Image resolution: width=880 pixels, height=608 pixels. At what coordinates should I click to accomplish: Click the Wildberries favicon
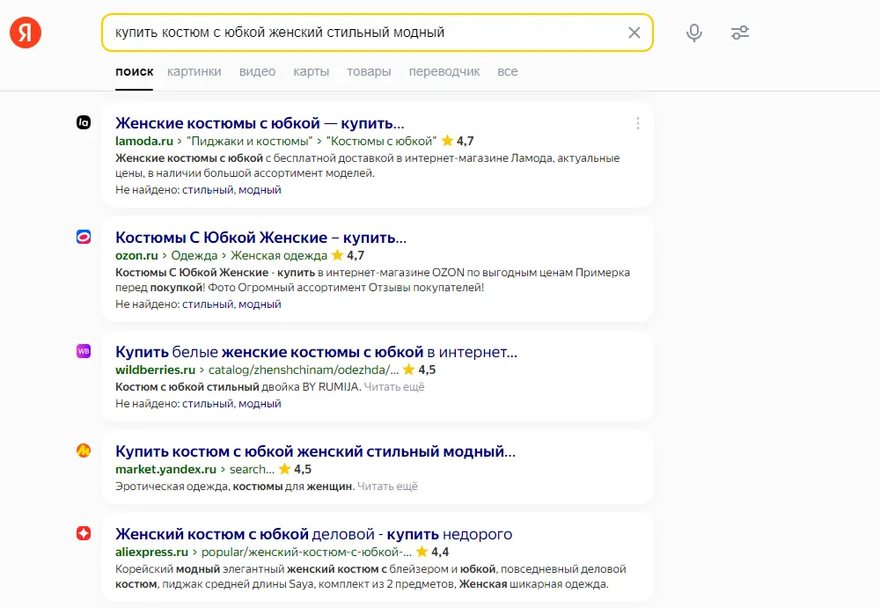point(84,351)
